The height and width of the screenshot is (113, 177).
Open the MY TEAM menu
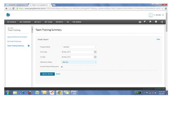48,22
